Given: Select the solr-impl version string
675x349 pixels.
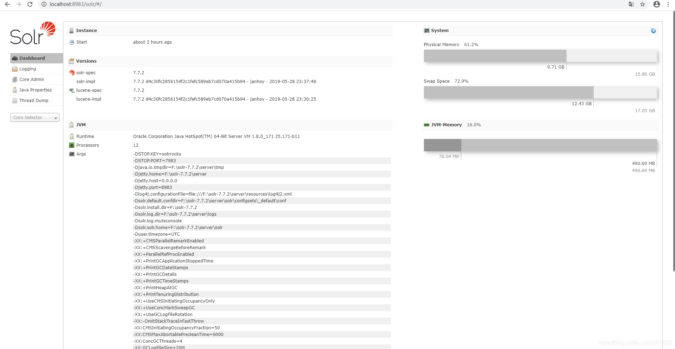Looking at the screenshot, I should (x=225, y=82).
